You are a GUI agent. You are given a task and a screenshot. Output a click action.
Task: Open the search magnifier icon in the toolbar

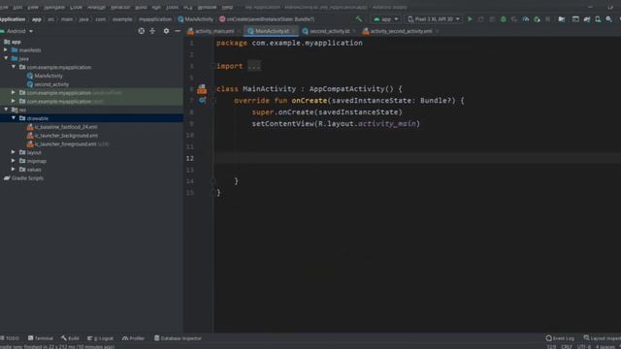(608, 19)
